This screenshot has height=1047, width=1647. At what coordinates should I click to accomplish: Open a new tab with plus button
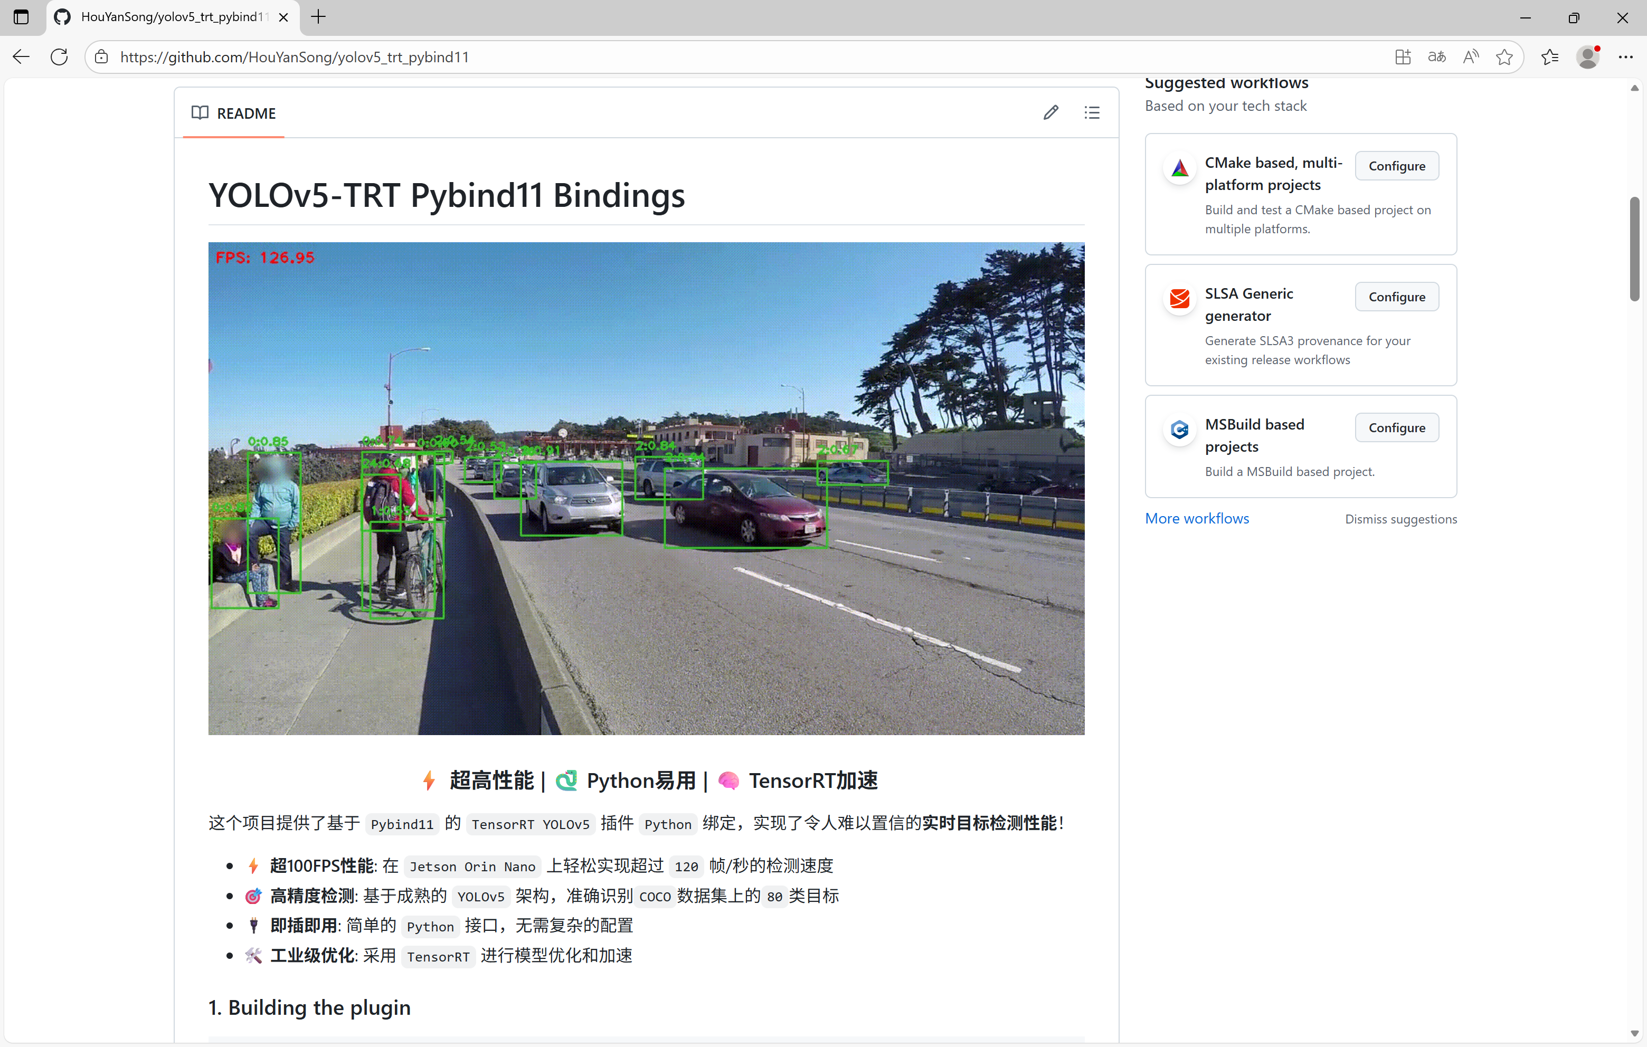coord(318,17)
